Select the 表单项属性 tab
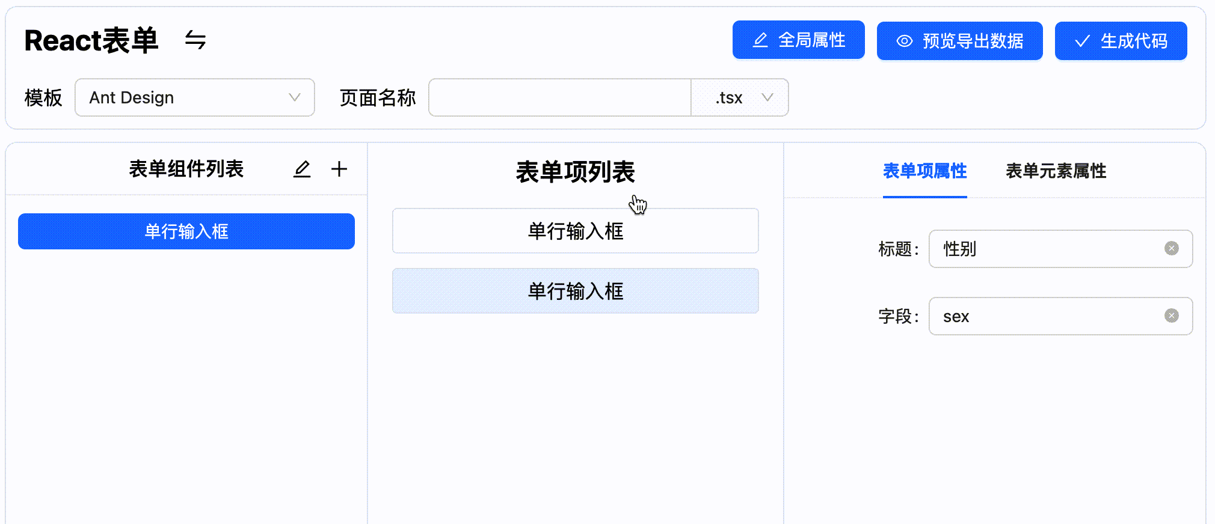The image size is (1215, 524). 924,171
